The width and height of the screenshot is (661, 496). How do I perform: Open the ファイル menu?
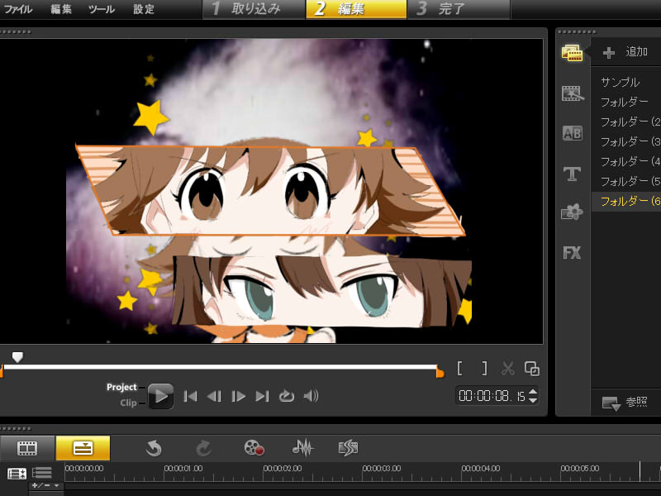coord(17,9)
